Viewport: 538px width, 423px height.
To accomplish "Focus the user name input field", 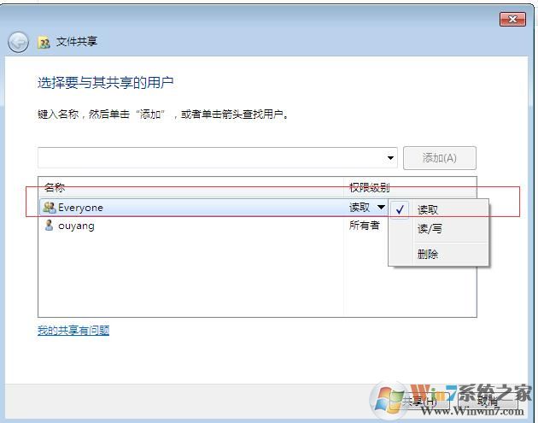I will click(212, 158).
